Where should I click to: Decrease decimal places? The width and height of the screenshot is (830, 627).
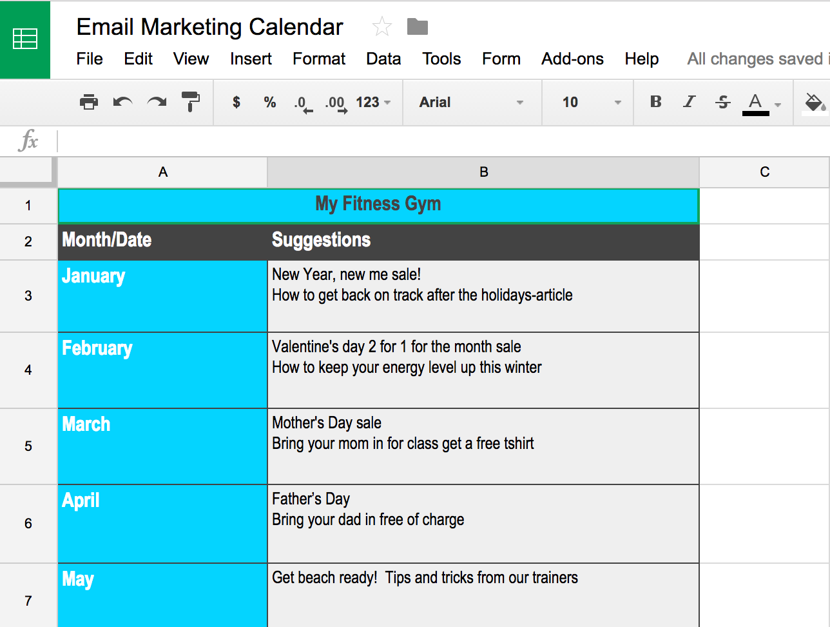click(303, 103)
